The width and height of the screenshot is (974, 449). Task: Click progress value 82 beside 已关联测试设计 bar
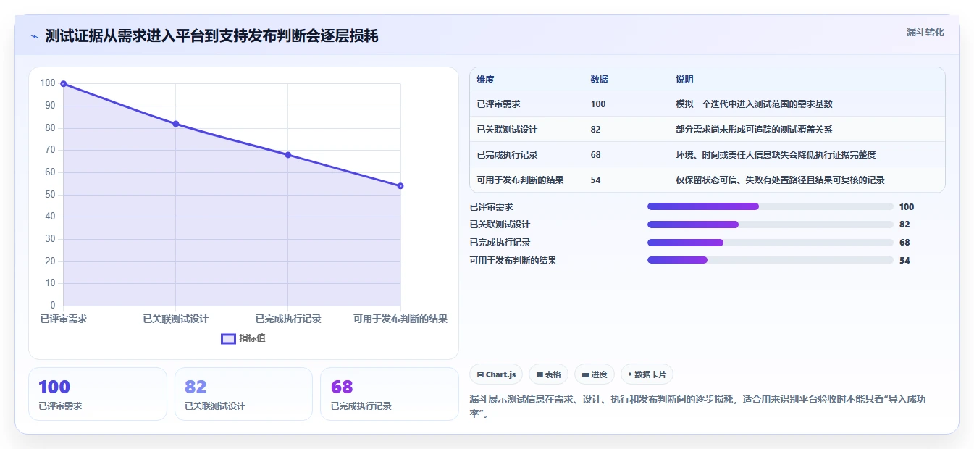(904, 224)
